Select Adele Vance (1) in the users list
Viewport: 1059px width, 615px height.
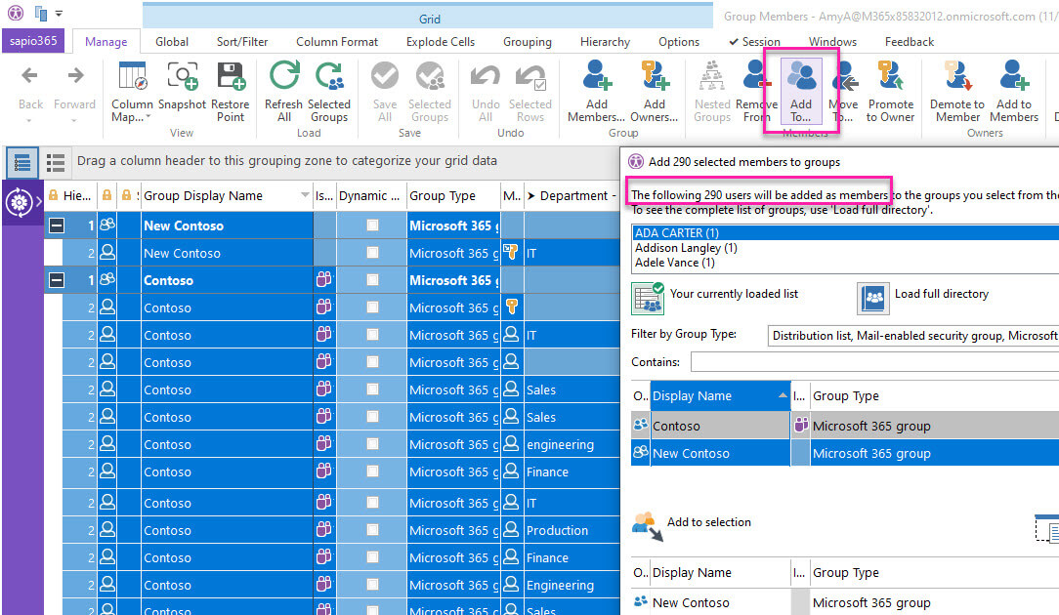(x=846, y=263)
